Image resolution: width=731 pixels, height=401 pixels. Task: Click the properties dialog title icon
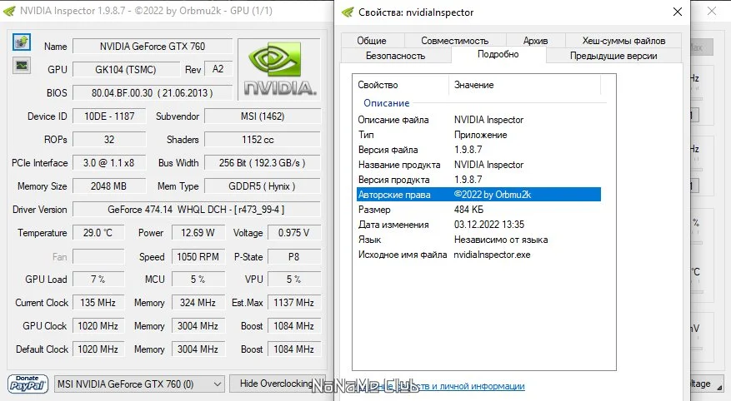(x=348, y=12)
